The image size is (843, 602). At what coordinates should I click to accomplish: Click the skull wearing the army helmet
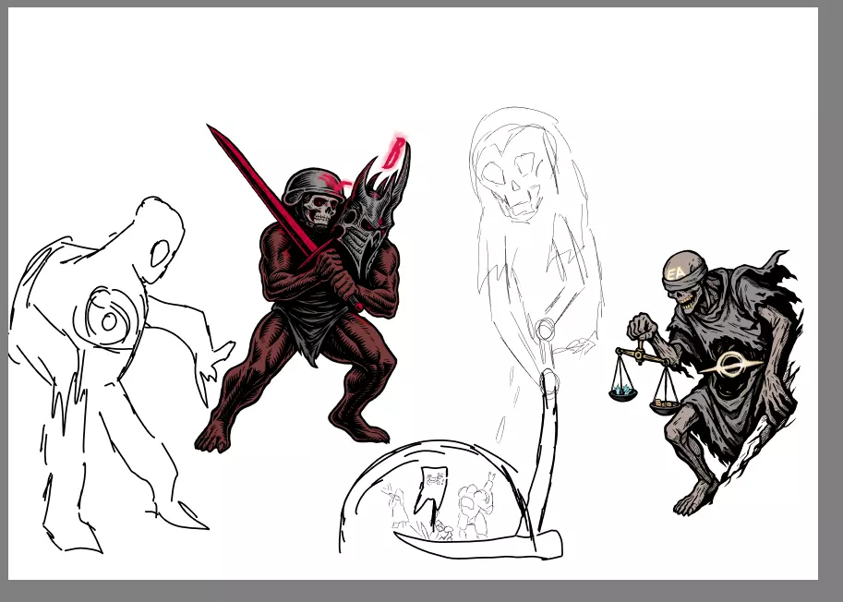click(320, 210)
